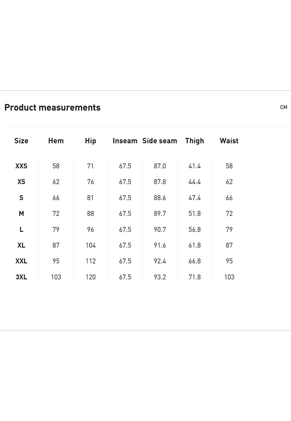291x421 pixels.
Task: Click the 93.2 side seam value
Action: click(160, 277)
